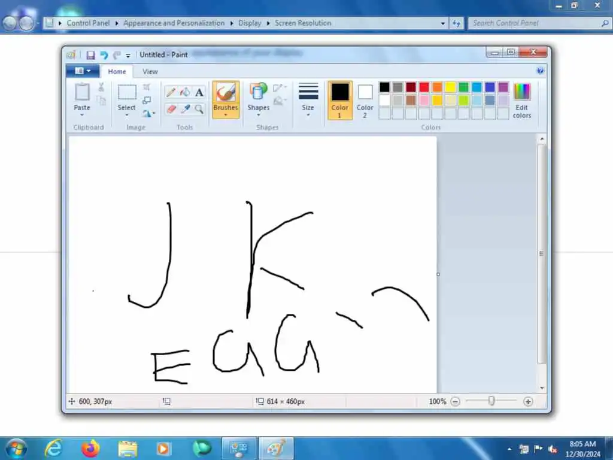Click the vertical scrollbar up arrow

tap(542, 139)
